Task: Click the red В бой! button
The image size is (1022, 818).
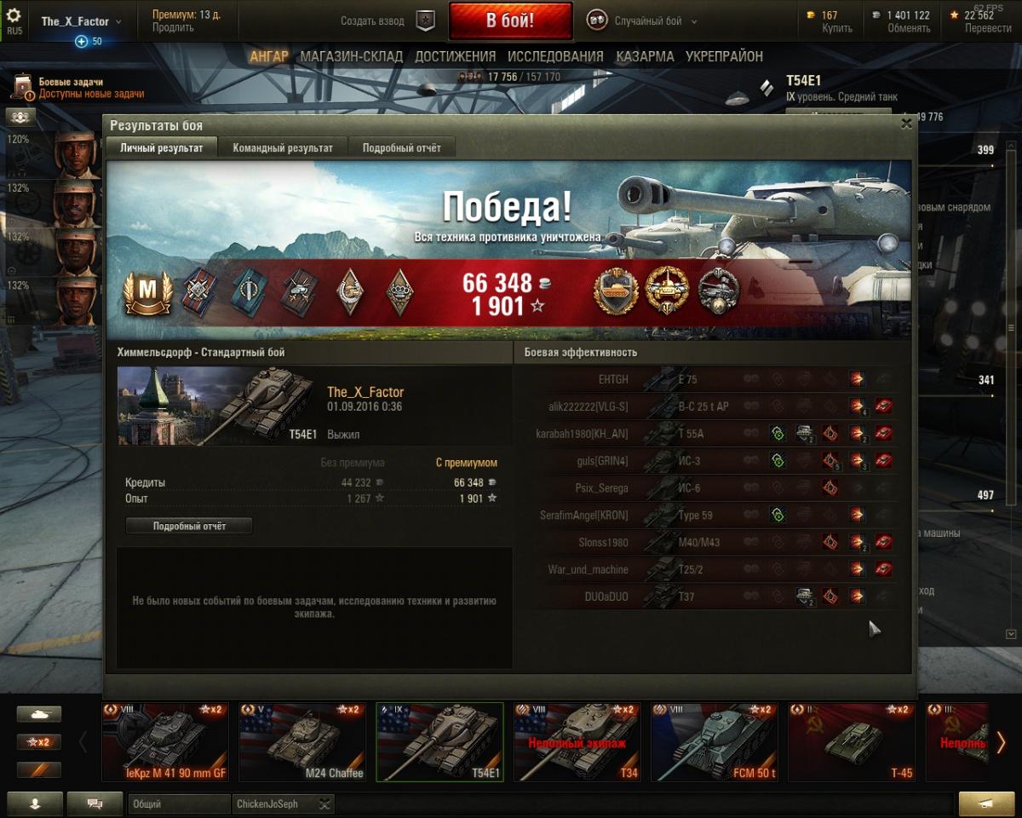Action: (510, 21)
